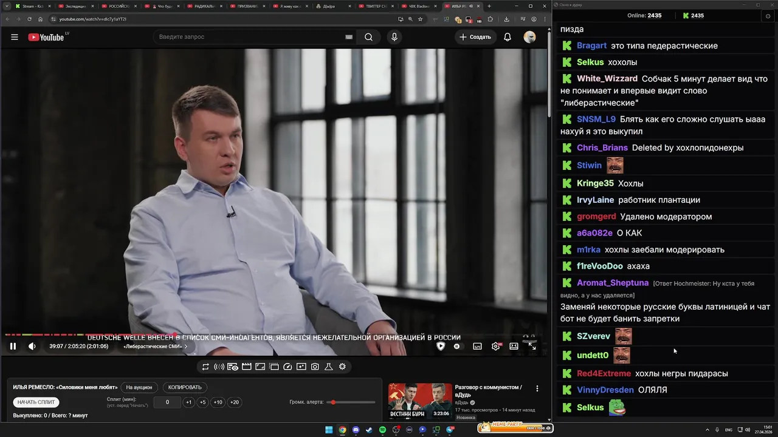Open the Chrome extensions puzzle icon
Screen dimensions: 778x437
click(490, 19)
